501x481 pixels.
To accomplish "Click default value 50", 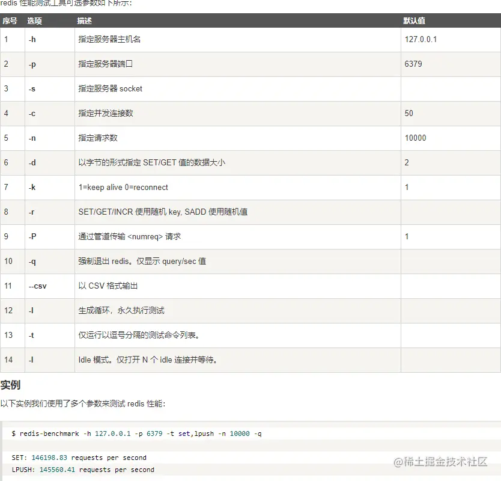I will tap(408, 113).
